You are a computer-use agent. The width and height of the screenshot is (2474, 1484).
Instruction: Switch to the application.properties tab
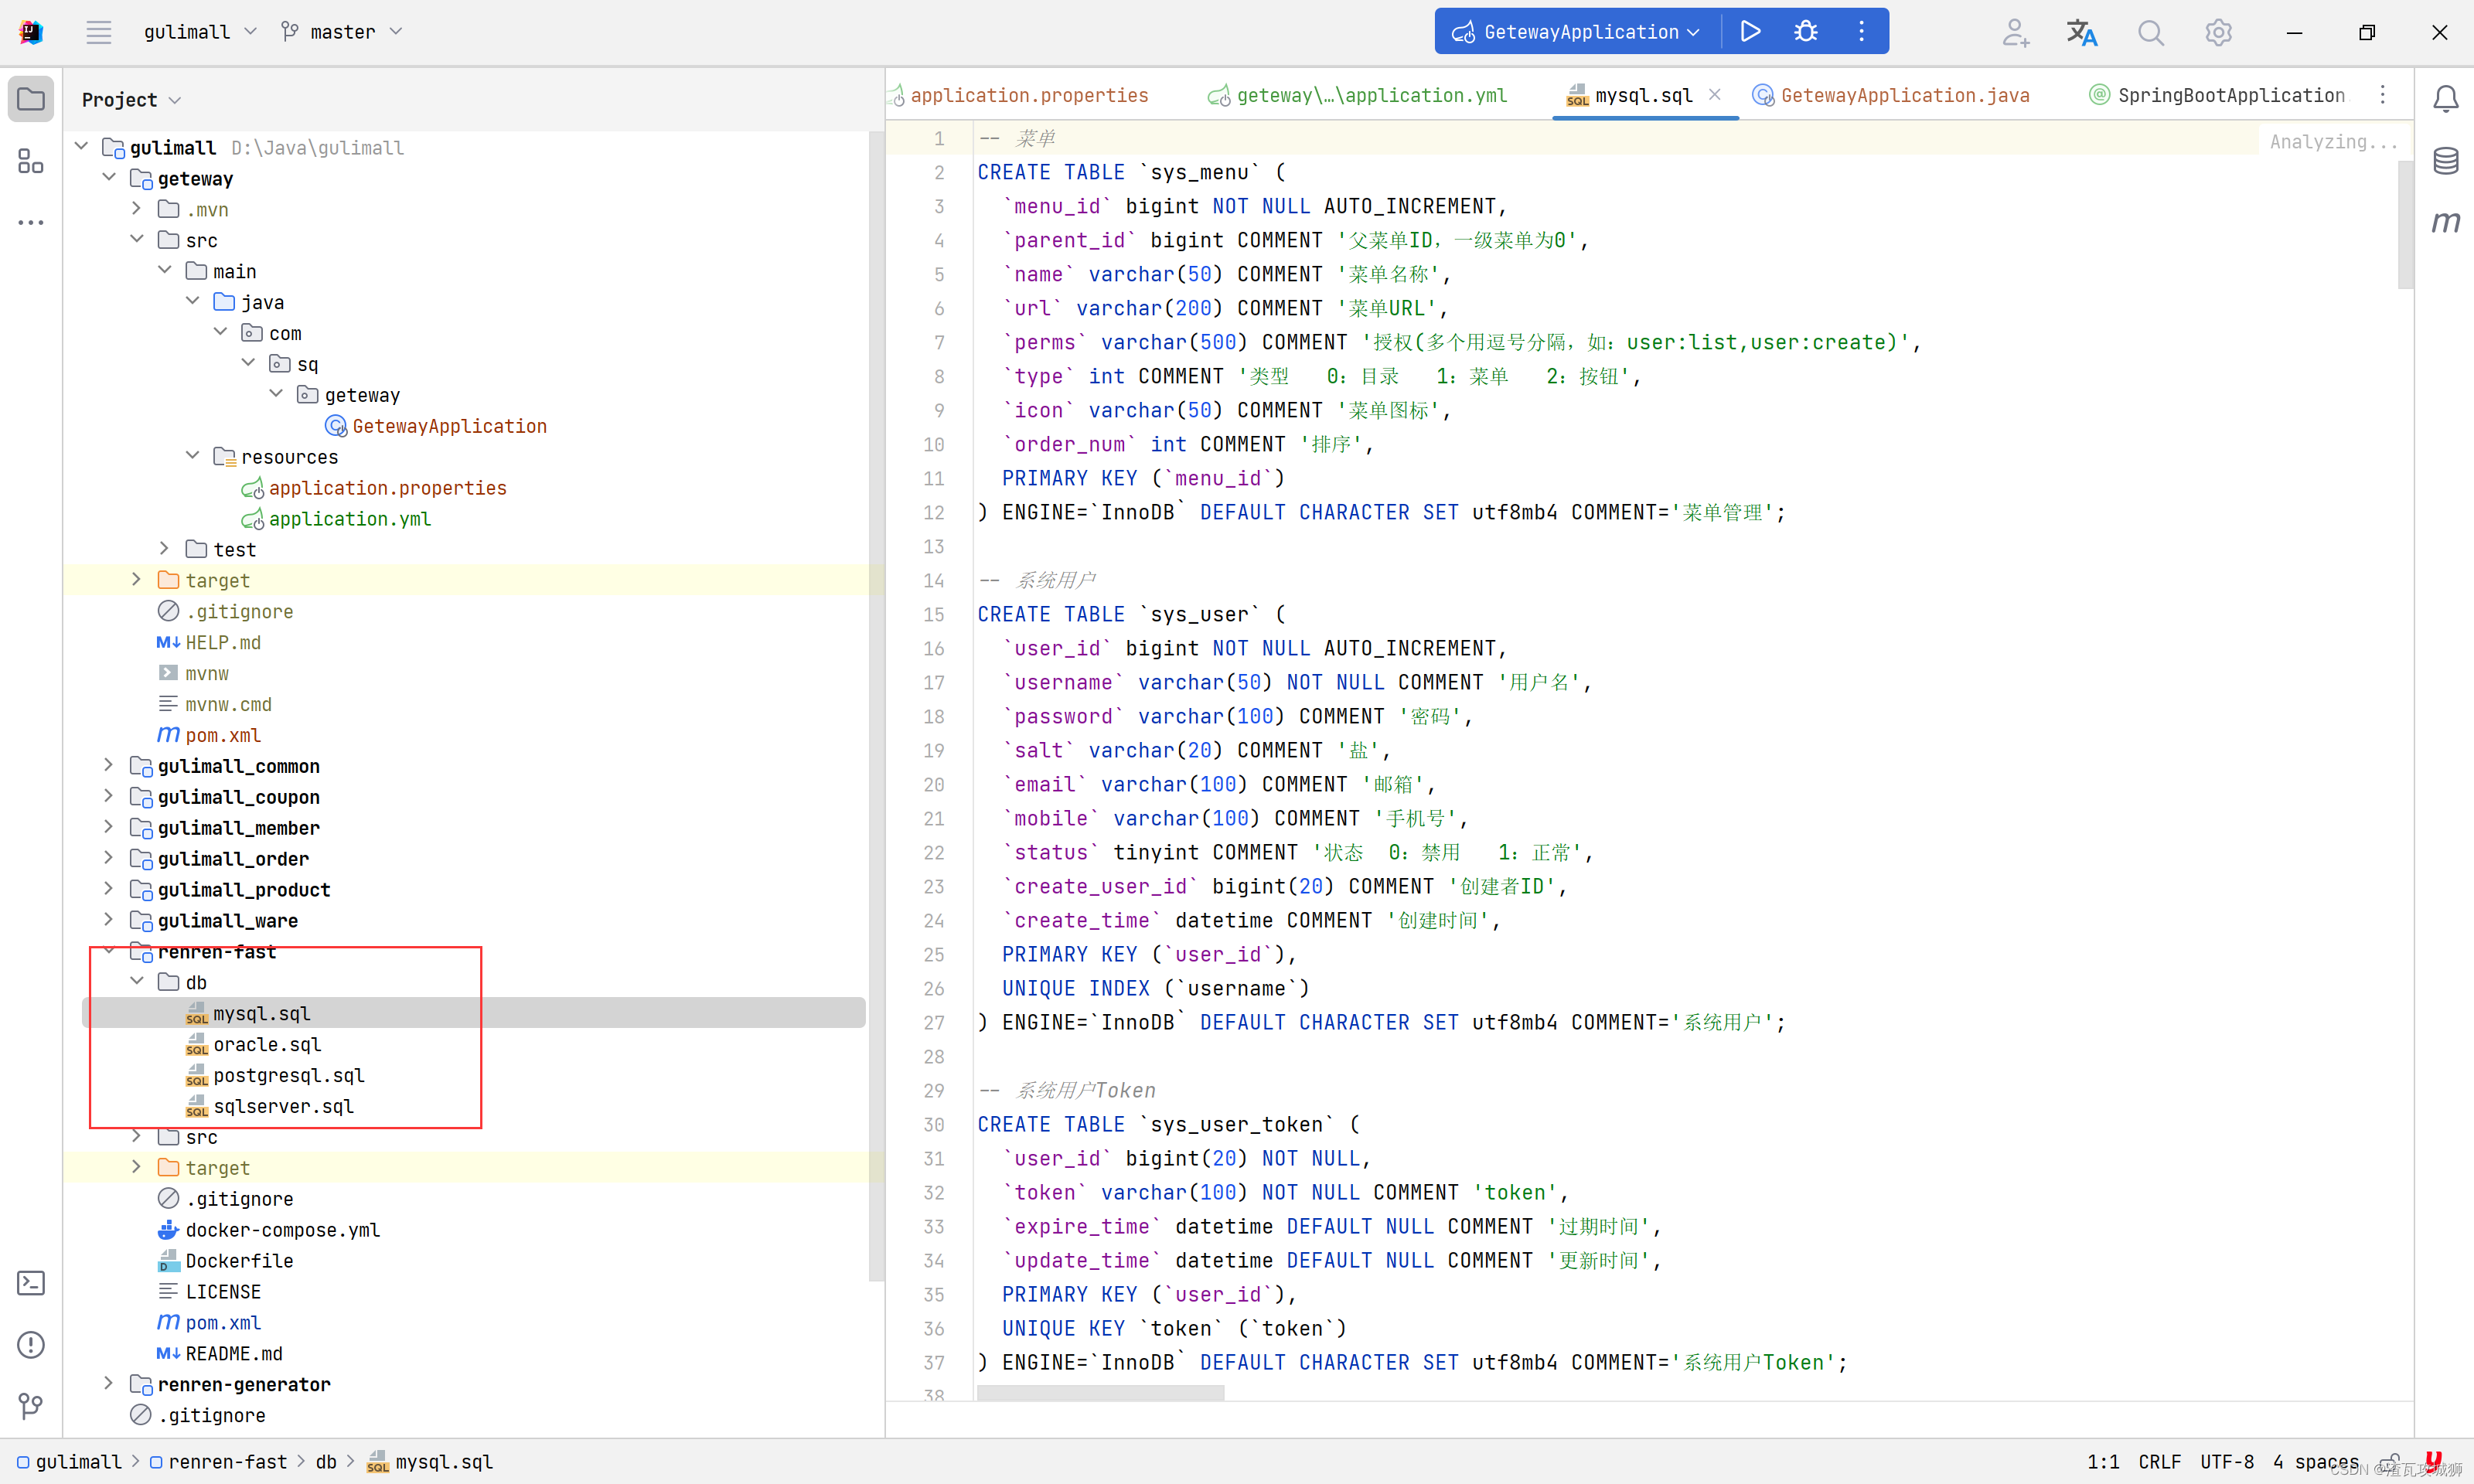click(1028, 95)
